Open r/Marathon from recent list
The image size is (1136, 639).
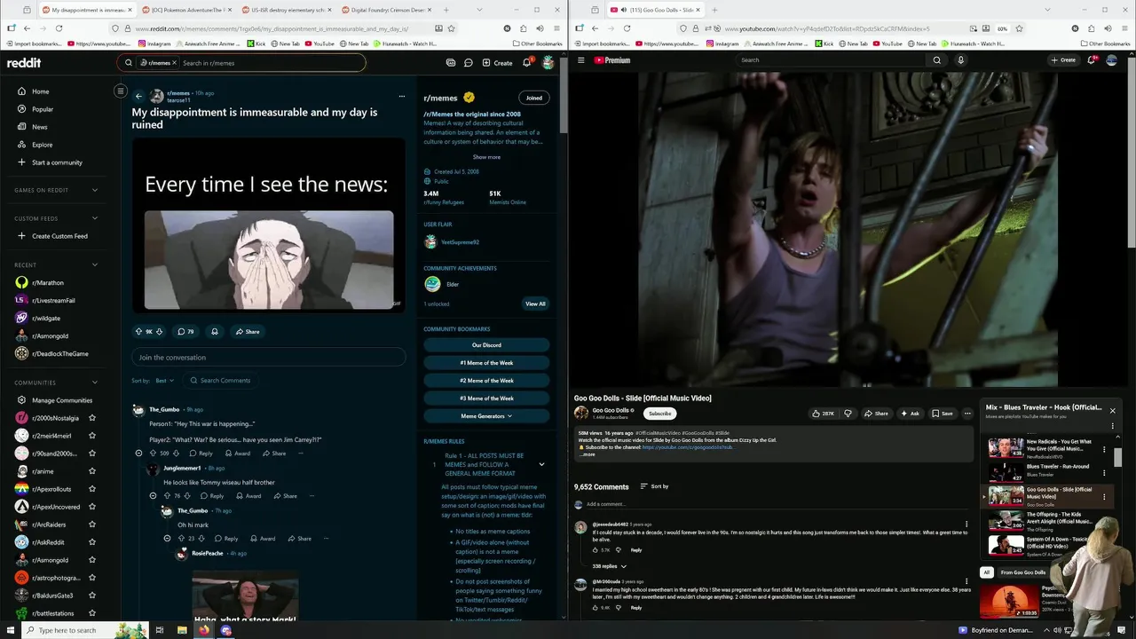click(48, 283)
